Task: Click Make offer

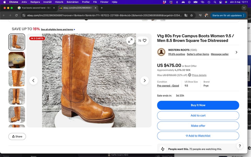Action: [198, 126]
